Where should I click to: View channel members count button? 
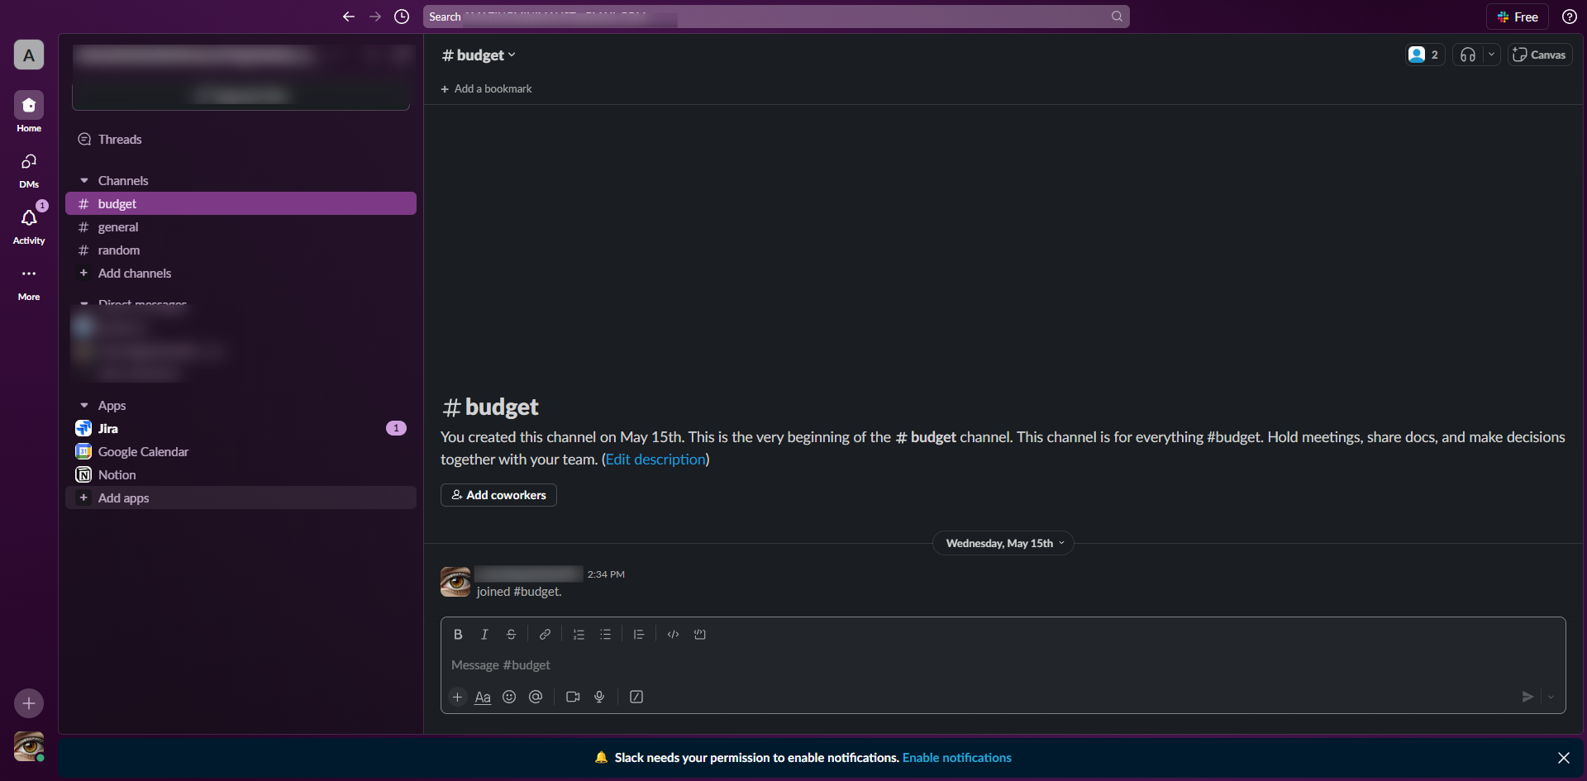1425,55
